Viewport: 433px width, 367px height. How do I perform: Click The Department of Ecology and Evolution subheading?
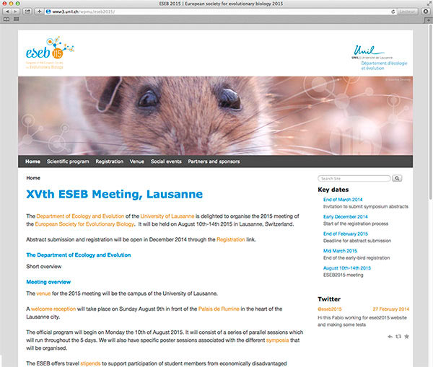point(79,255)
